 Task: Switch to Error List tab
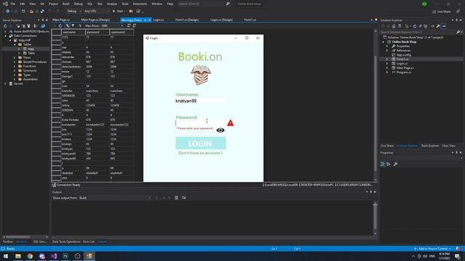89,241
